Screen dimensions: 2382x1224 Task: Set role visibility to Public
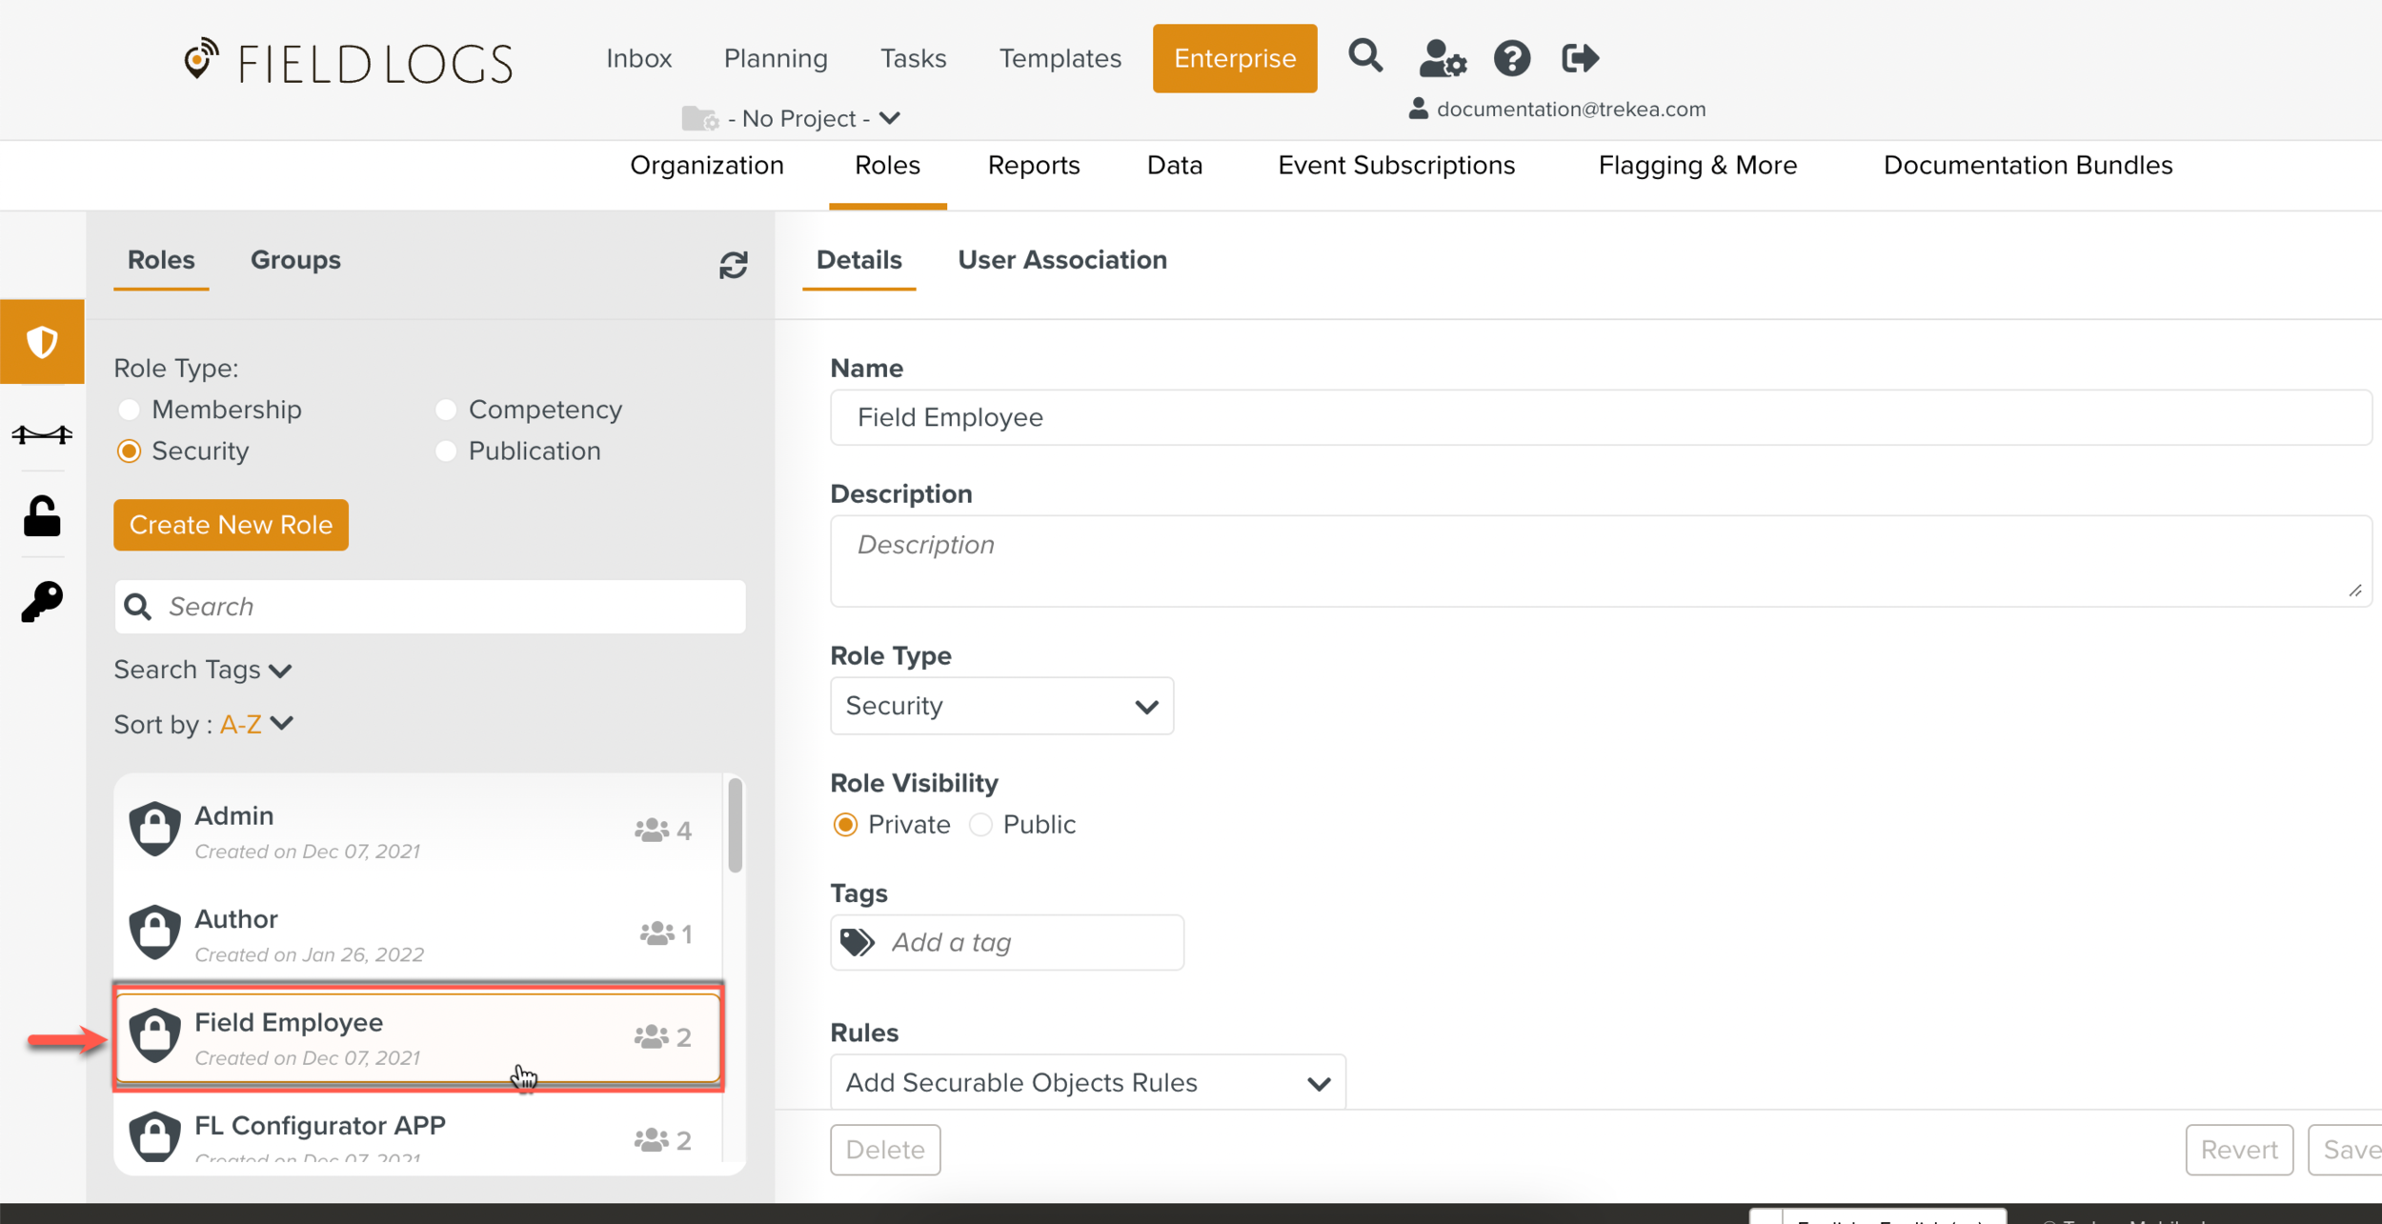(980, 825)
